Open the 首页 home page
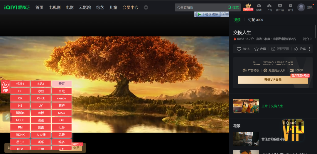Screen dimensions: 317x154 (x=39, y=7)
